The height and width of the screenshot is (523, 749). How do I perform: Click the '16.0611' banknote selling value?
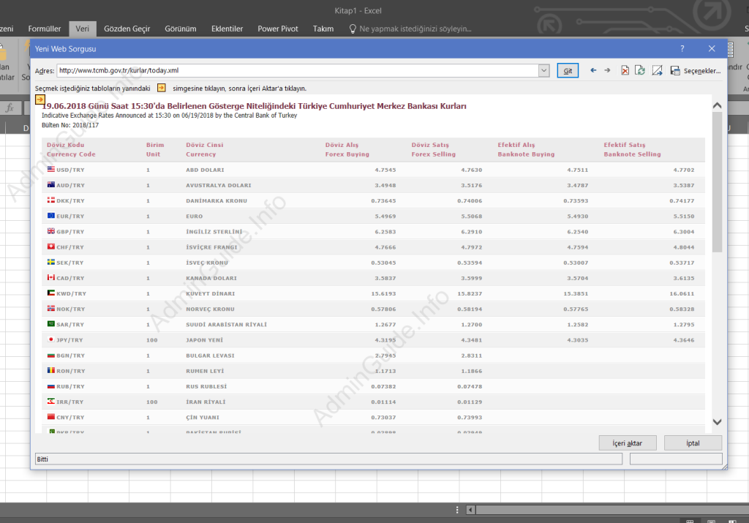pos(682,293)
